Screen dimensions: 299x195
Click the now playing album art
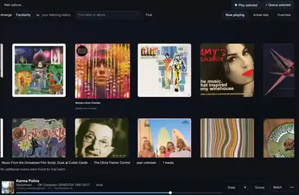(8, 187)
